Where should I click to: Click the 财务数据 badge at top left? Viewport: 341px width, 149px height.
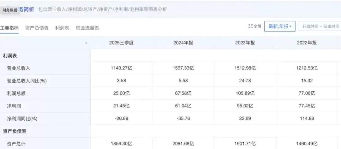pyautogui.click(x=10, y=10)
